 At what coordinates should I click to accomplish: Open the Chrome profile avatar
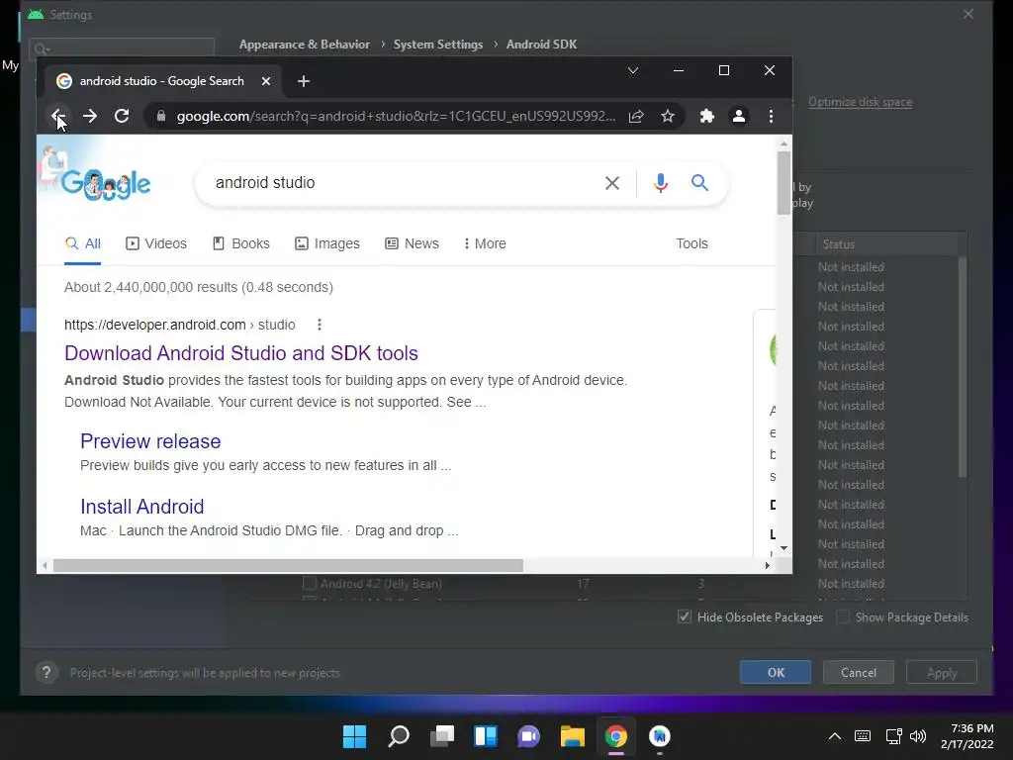tap(738, 117)
